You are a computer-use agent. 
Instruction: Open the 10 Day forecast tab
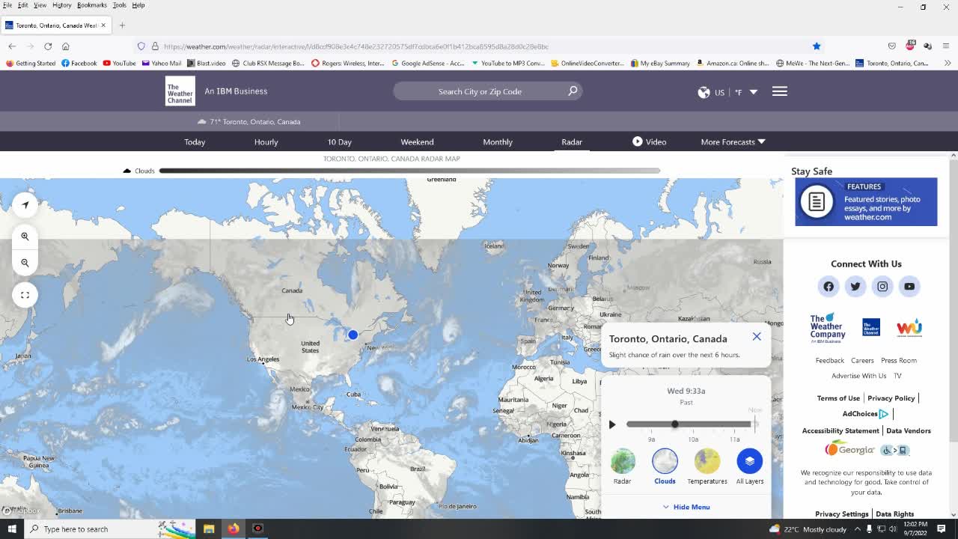339,141
